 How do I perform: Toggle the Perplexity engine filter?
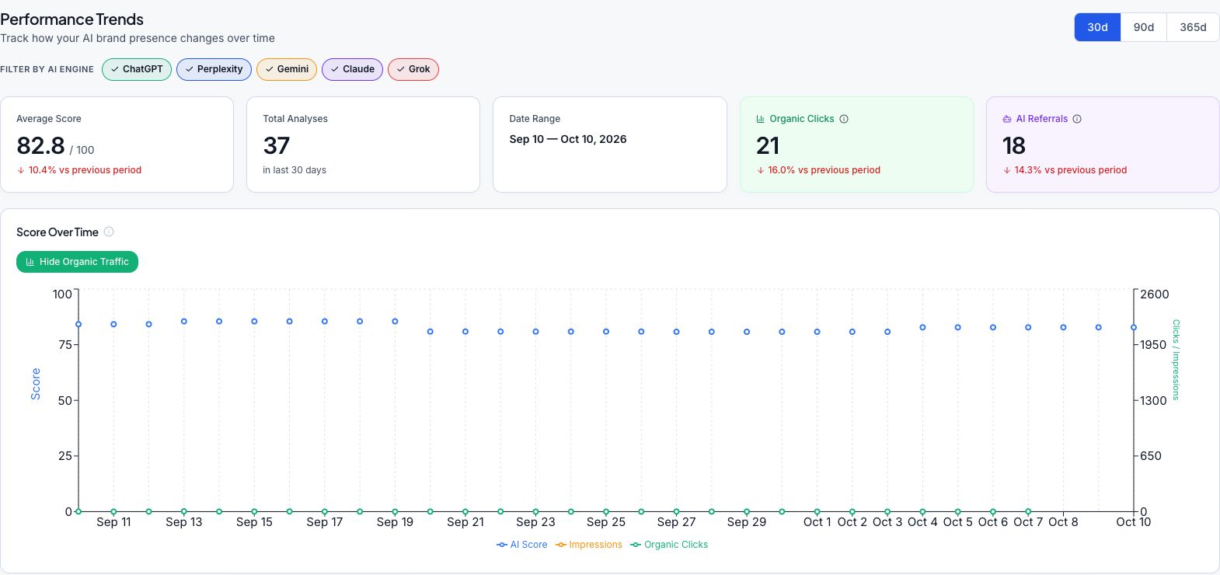pos(214,69)
